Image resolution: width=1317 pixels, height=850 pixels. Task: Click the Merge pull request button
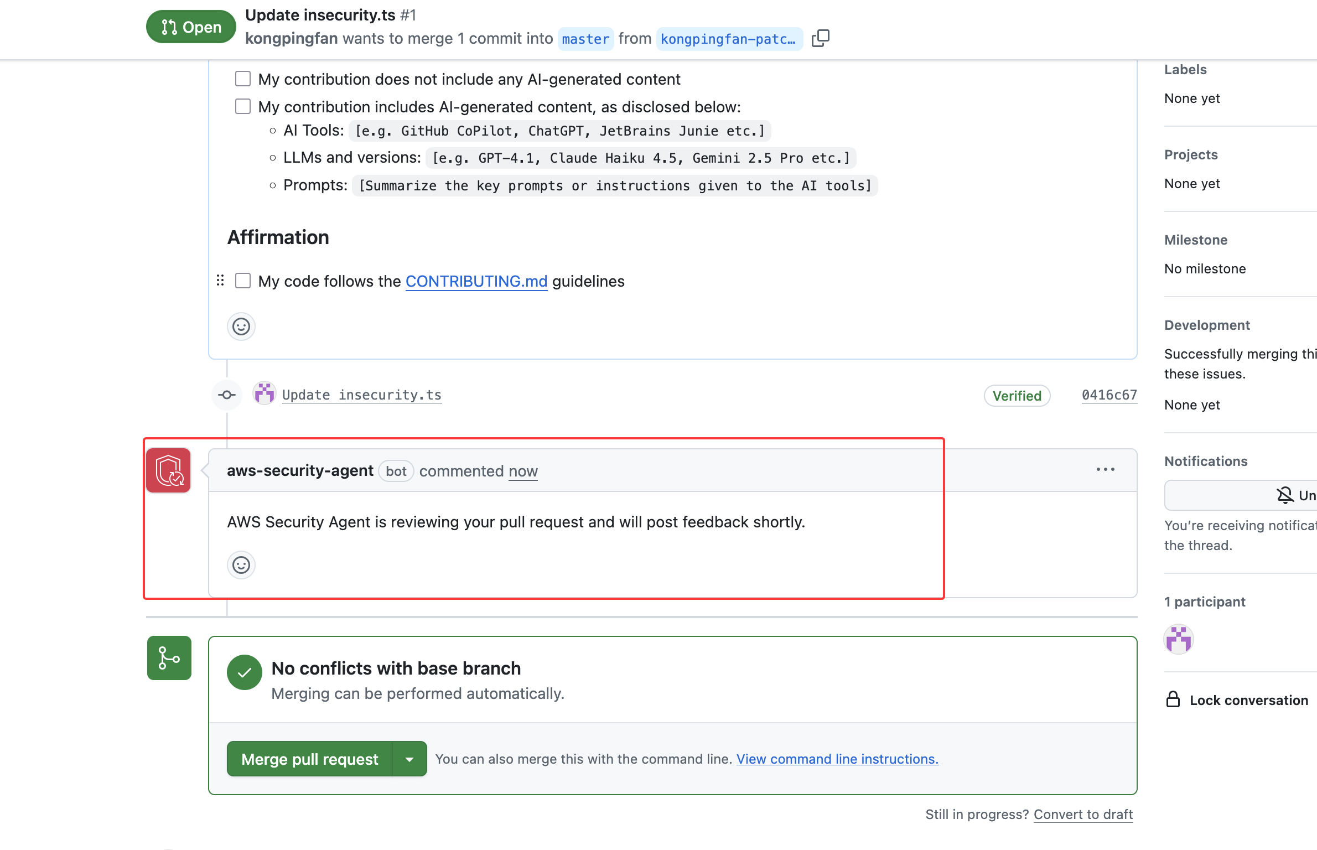310,759
